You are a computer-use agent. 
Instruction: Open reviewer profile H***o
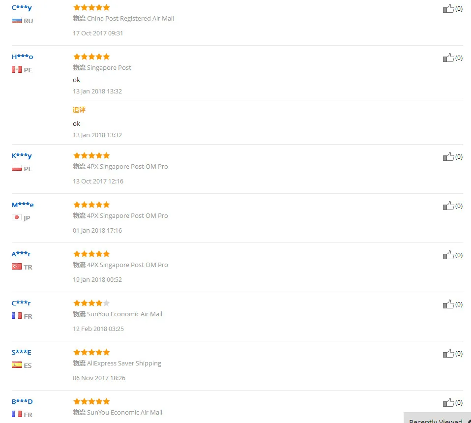[22, 57]
